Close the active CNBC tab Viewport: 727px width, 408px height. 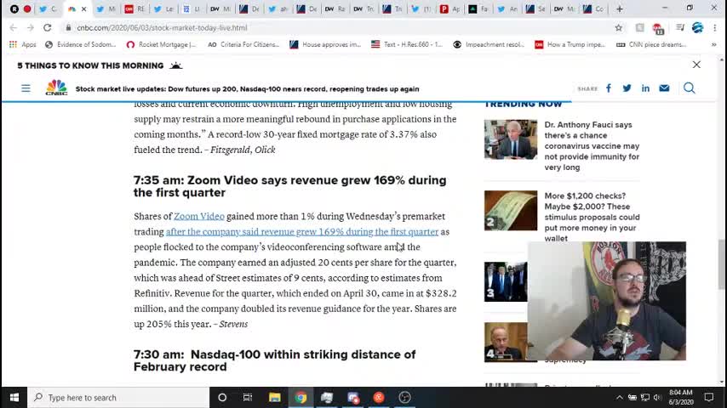coord(84,8)
